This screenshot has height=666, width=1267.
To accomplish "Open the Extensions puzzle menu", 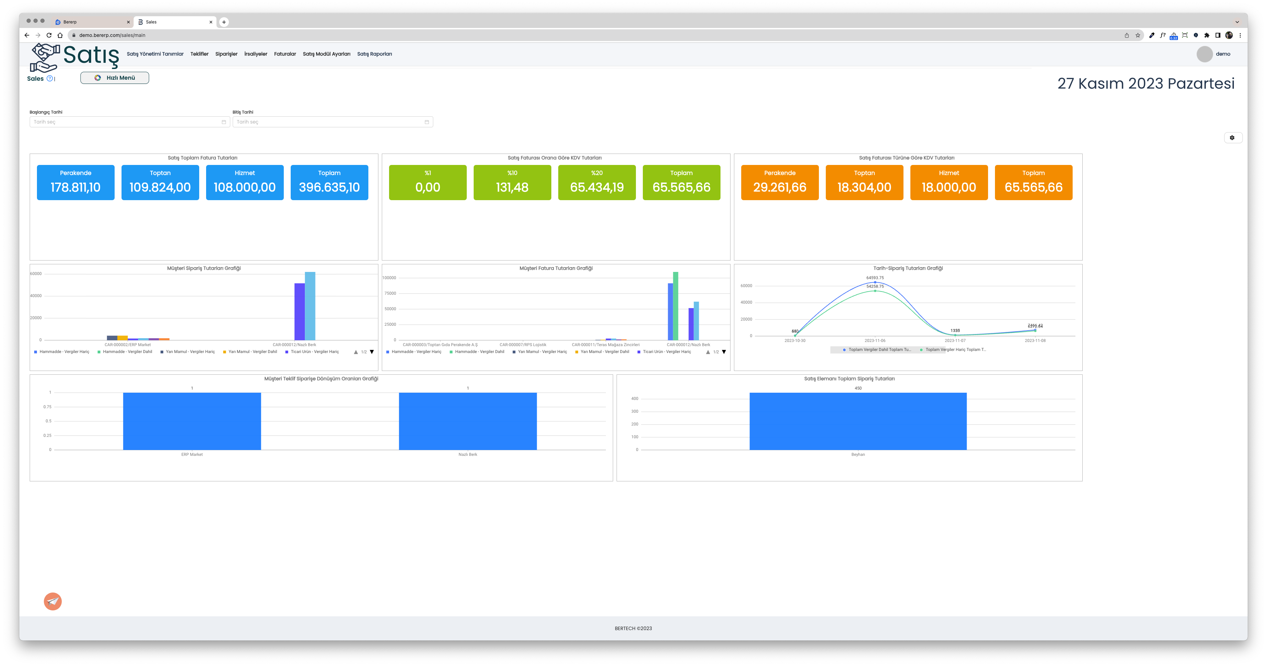I will point(1207,36).
